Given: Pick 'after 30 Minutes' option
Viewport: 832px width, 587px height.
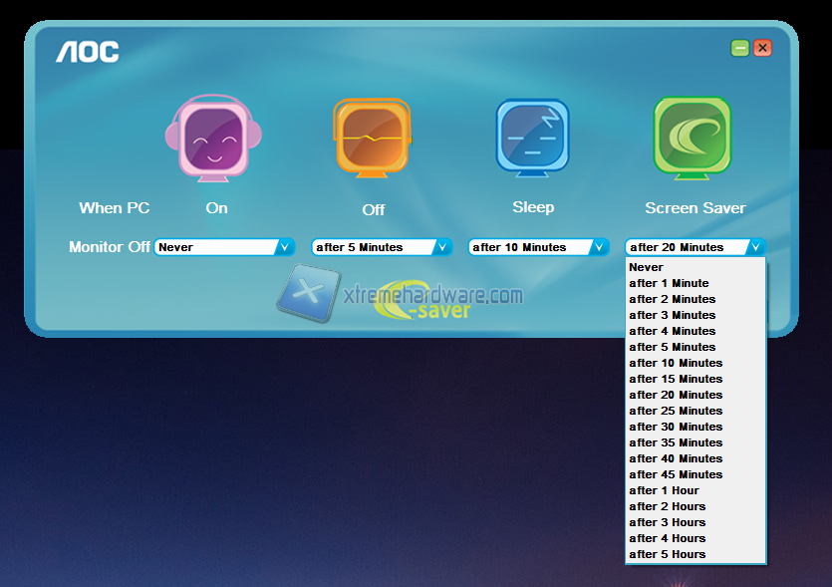Looking at the screenshot, I should tap(676, 427).
